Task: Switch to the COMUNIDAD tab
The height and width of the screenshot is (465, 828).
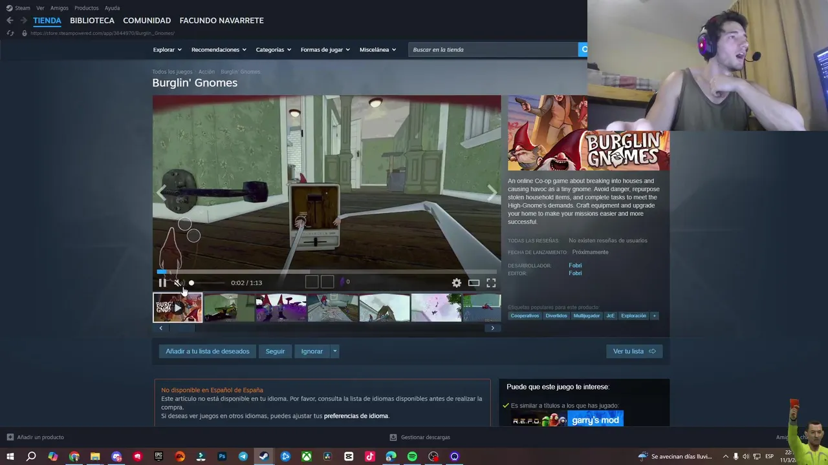Action: tap(147, 21)
